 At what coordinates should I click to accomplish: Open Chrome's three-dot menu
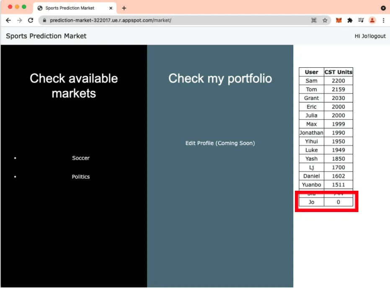click(383, 20)
